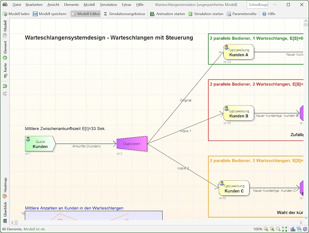Click the Schnellzugriff search field
Image resolution: width=309 pixels, height=233 pixels.
pyautogui.click(x=257, y=5)
